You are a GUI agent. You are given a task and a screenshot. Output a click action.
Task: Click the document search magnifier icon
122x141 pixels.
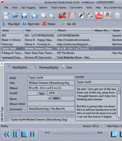click(44, 15)
